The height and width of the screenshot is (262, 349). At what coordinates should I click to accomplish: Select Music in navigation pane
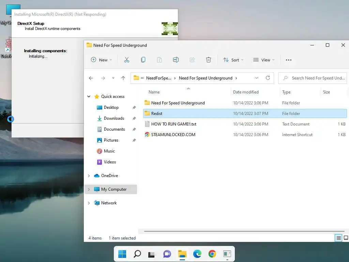pos(109,151)
